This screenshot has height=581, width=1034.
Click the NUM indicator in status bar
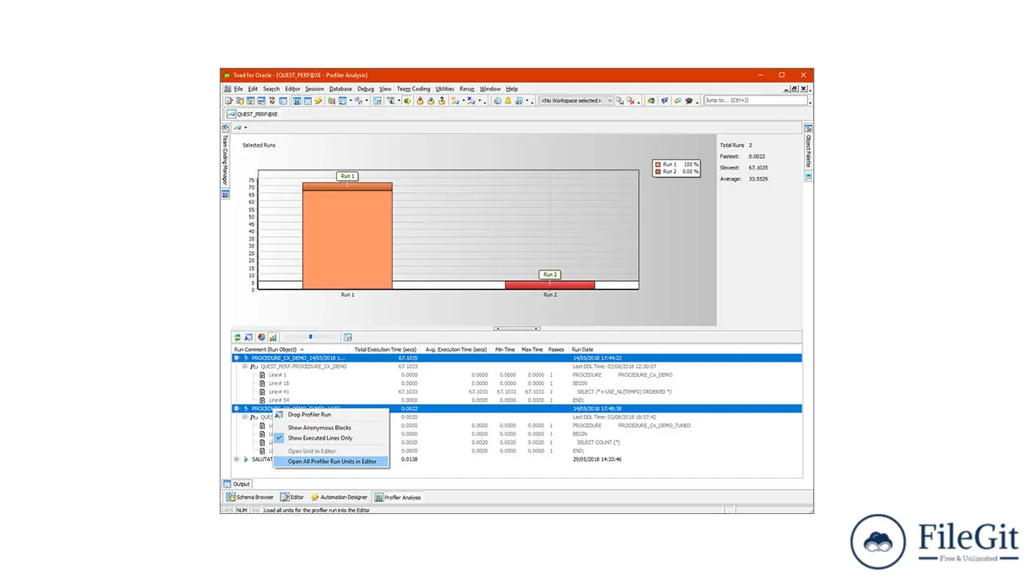coord(242,510)
